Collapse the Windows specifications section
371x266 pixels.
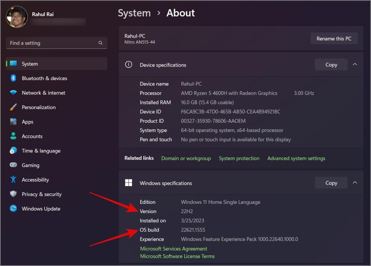(x=355, y=183)
